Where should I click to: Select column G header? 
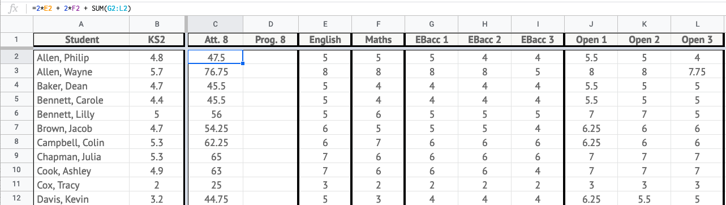(x=432, y=24)
